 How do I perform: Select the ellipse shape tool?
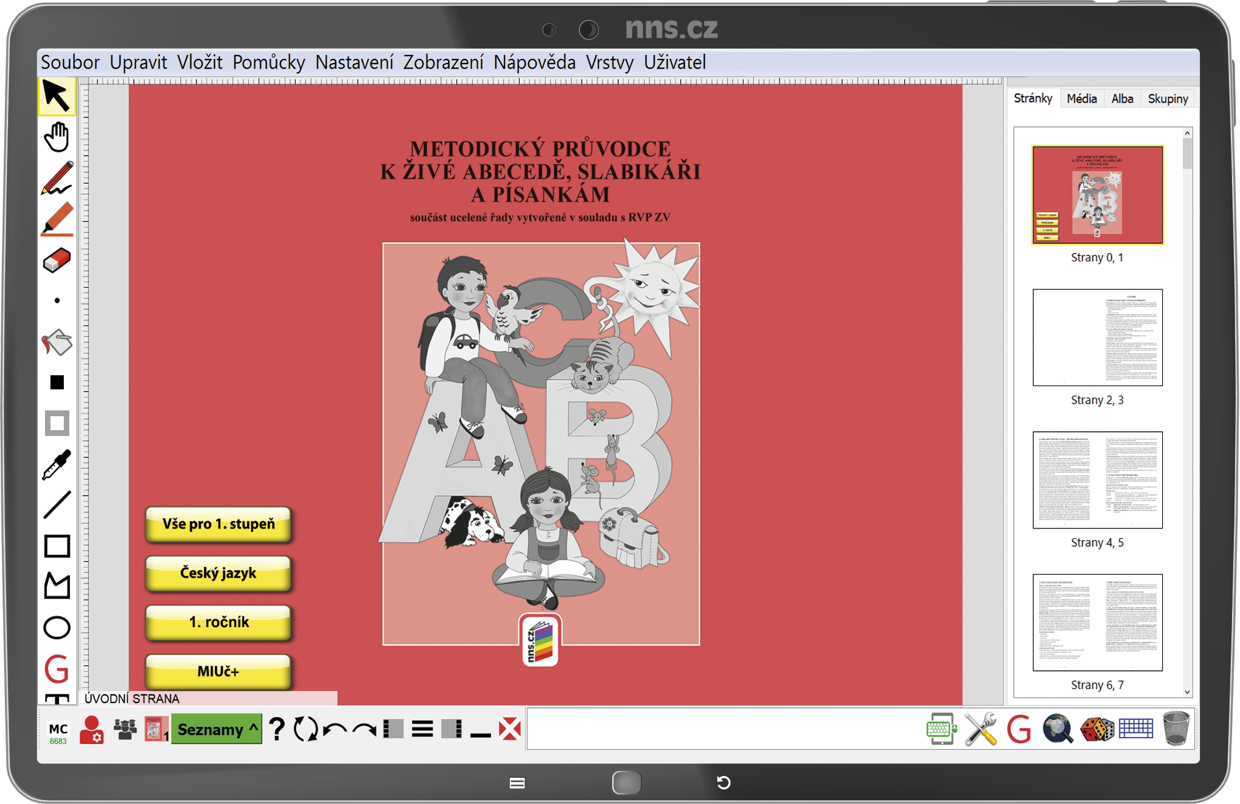point(57,628)
